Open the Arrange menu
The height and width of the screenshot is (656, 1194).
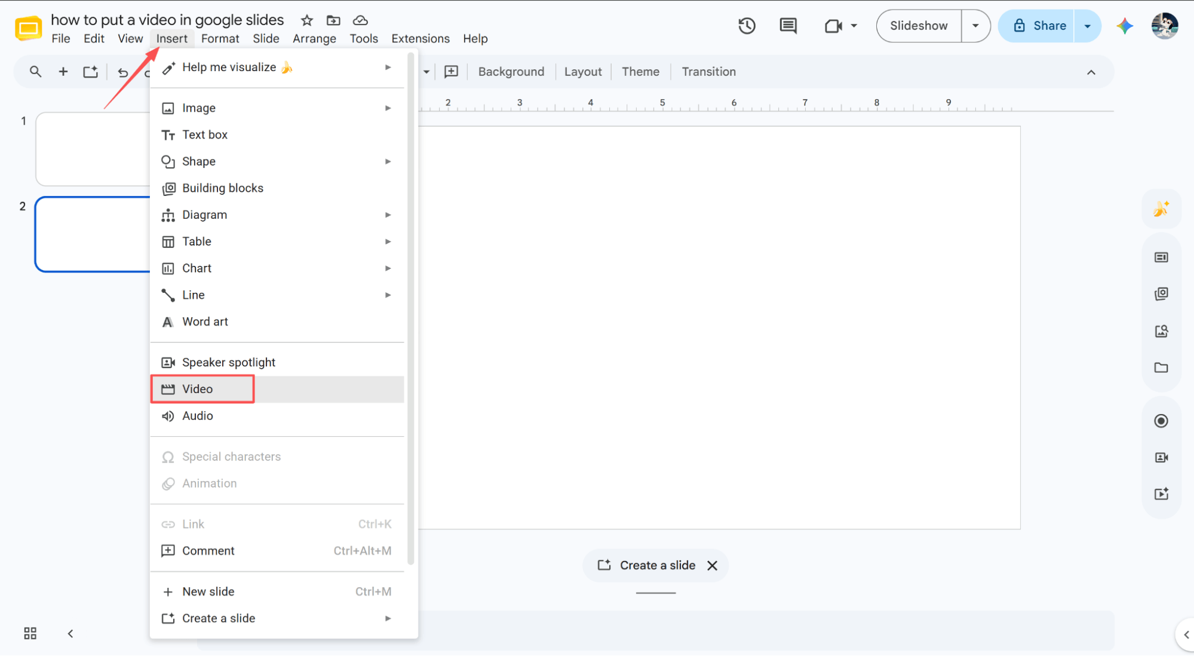pyautogui.click(x=314, y=38)
